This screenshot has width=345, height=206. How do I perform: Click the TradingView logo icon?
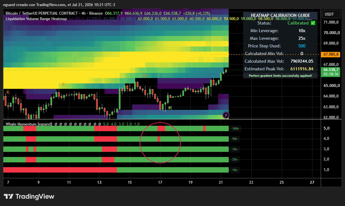tap(8, 196)
